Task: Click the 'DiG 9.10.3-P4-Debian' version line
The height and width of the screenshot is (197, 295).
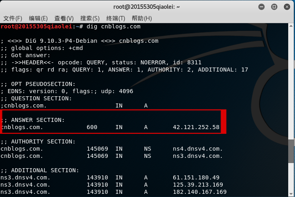Action: pyautogui.click(x=79, y=41)
